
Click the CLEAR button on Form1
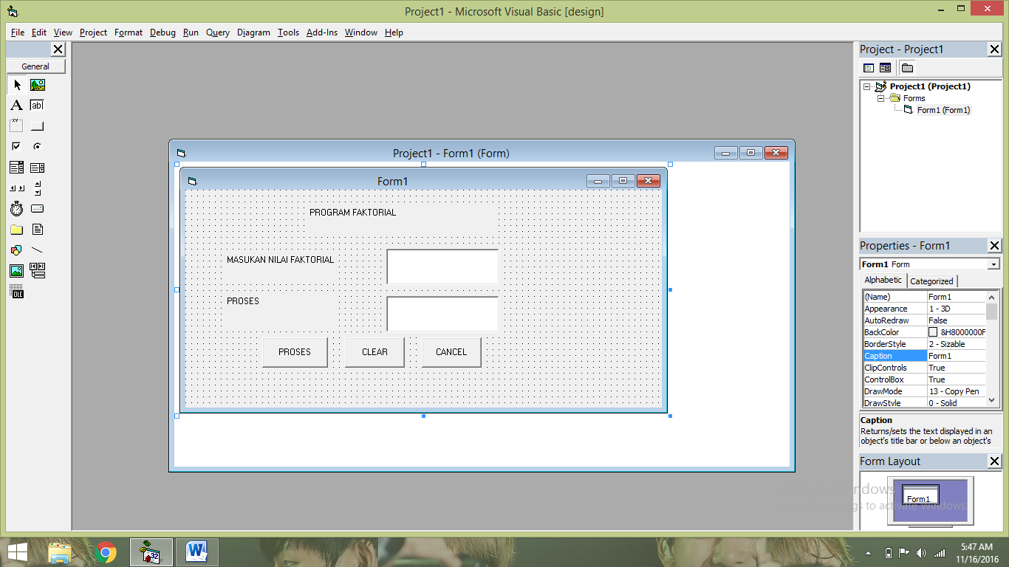tap(374, 352)
